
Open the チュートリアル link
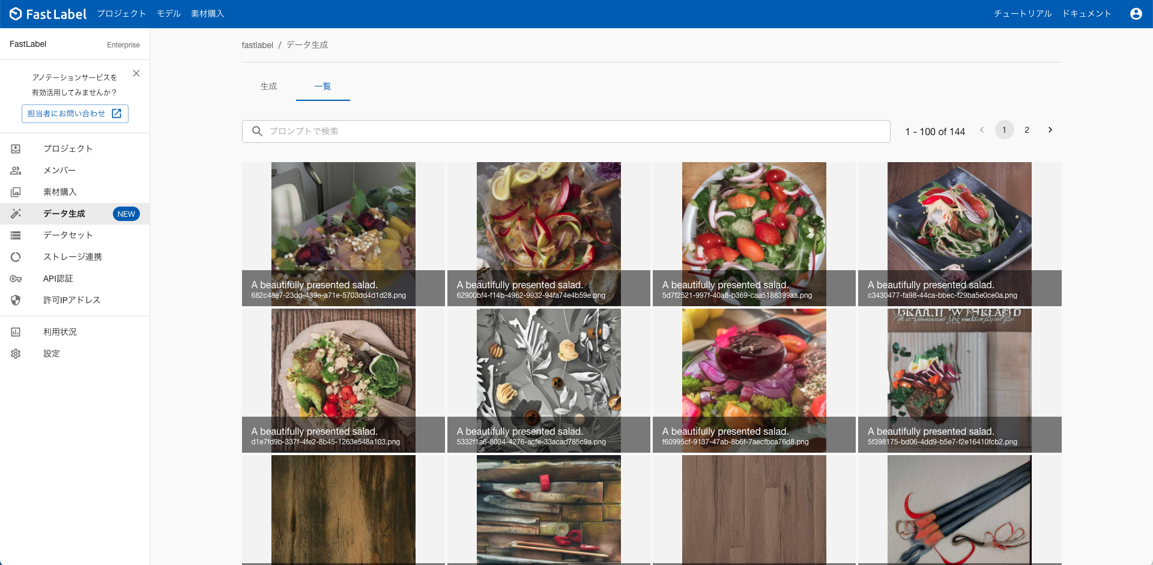1023,14
